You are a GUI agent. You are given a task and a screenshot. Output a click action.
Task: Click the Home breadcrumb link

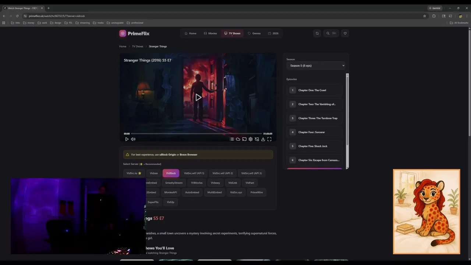(123, 46)
